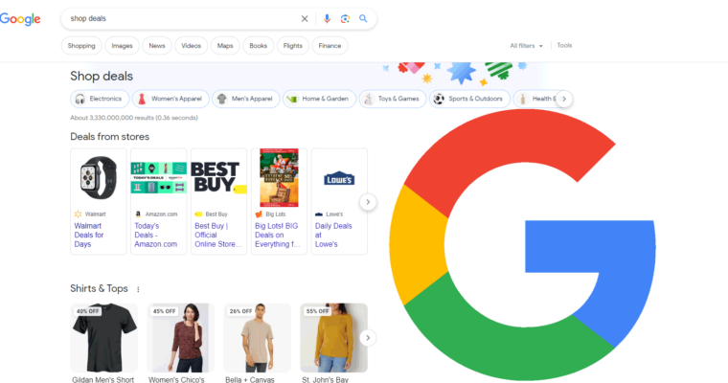Open Walmart Deals for Days link
The width and height of the screenshot is (728, 383).
[89, 235]
